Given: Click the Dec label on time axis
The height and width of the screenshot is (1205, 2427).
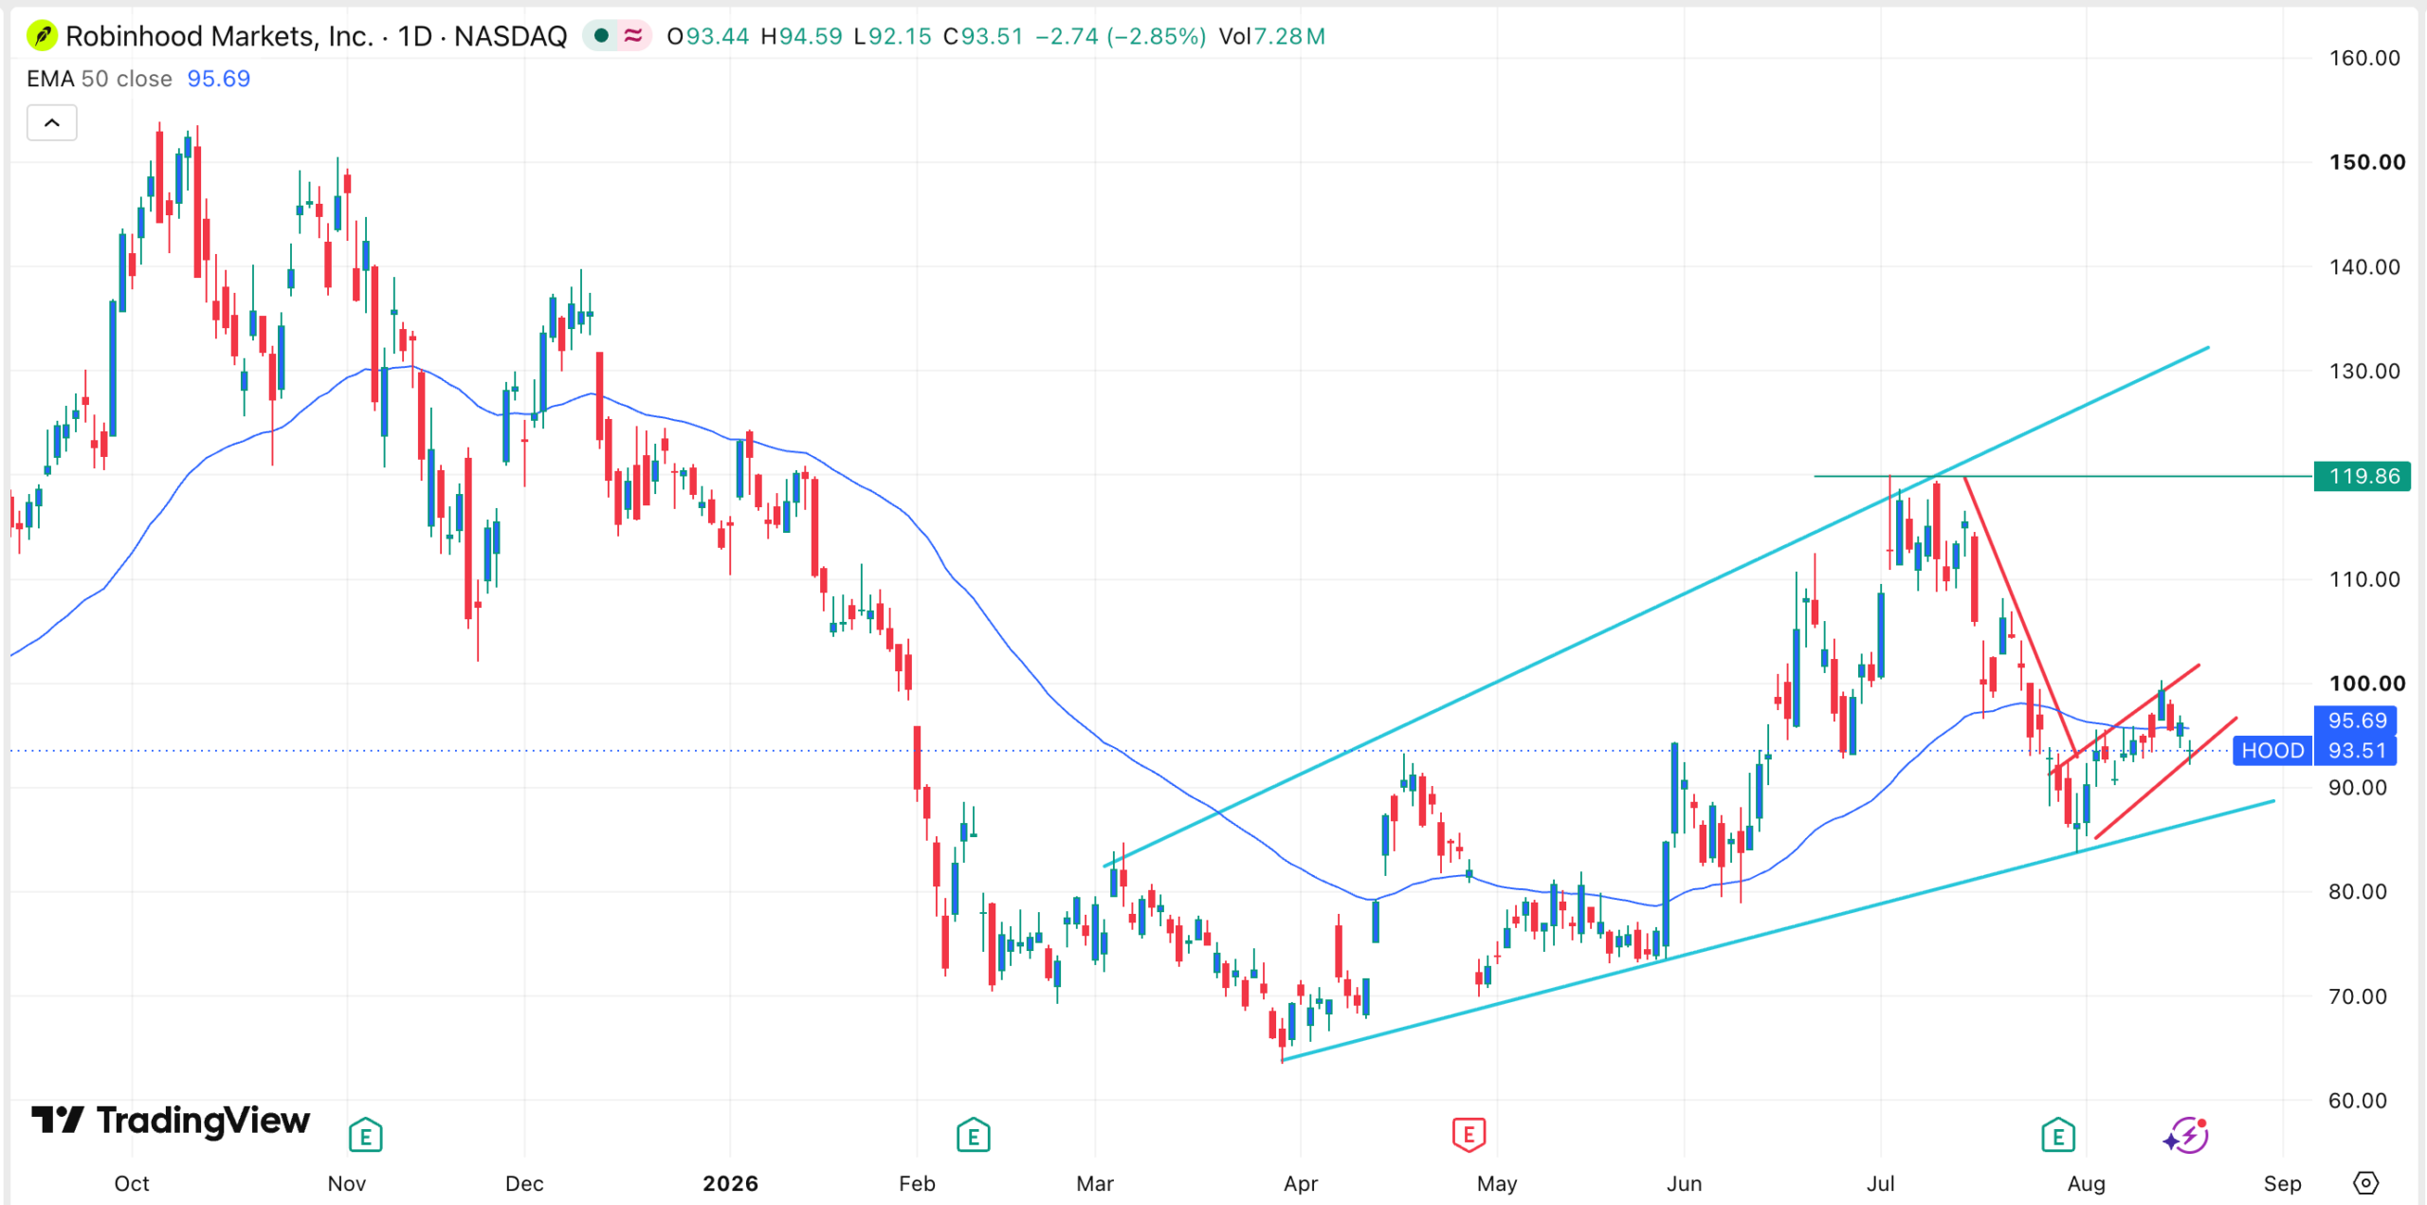Looking at the screenshot, I should coord(524,1183).
